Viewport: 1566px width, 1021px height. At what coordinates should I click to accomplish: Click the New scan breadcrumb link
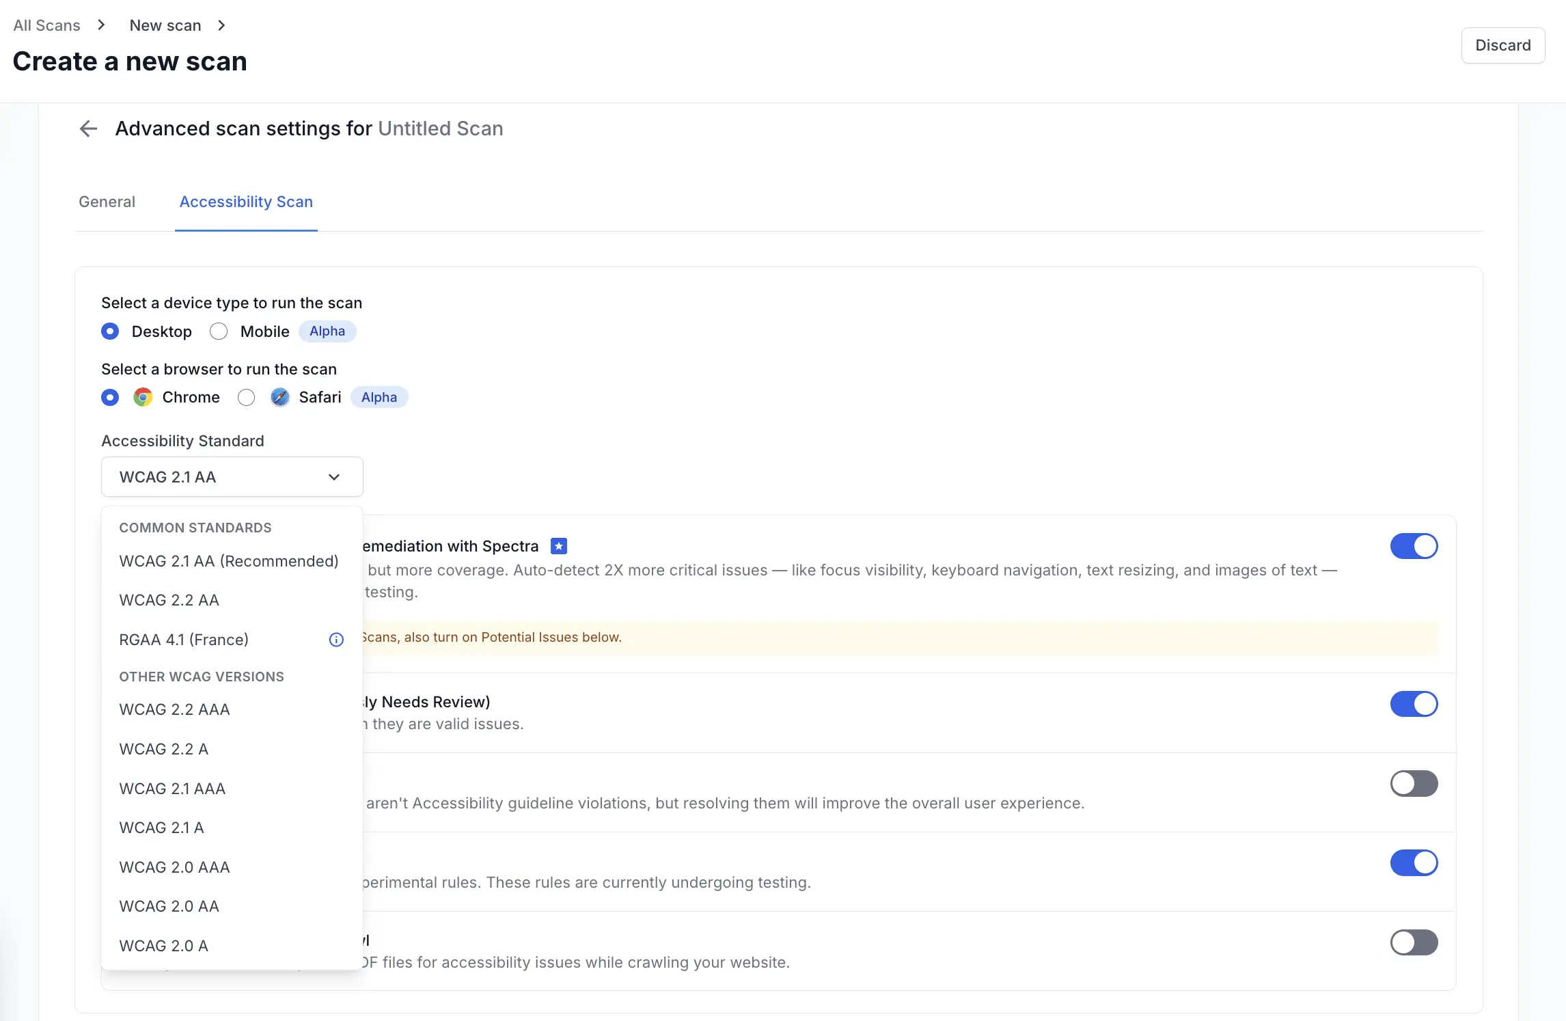click(165, 25)
